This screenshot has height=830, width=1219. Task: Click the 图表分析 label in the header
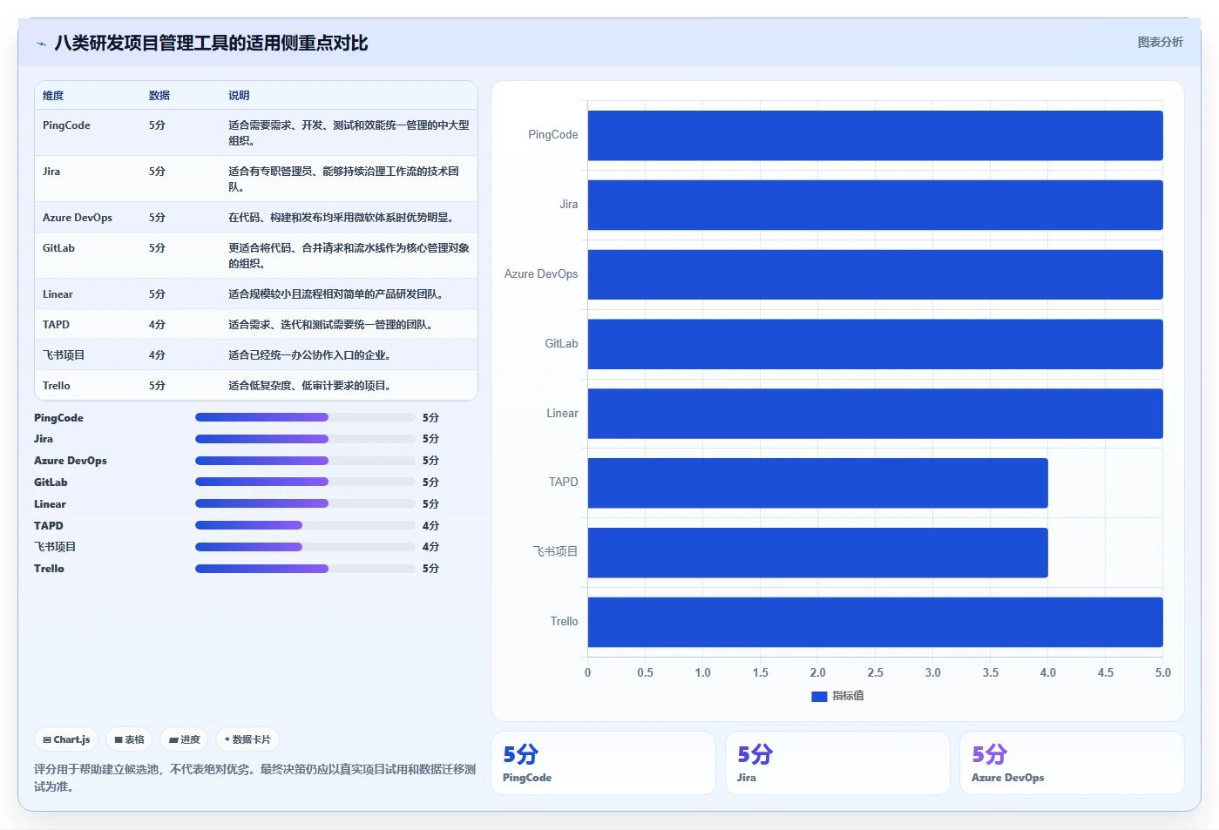coord(1160,42)
